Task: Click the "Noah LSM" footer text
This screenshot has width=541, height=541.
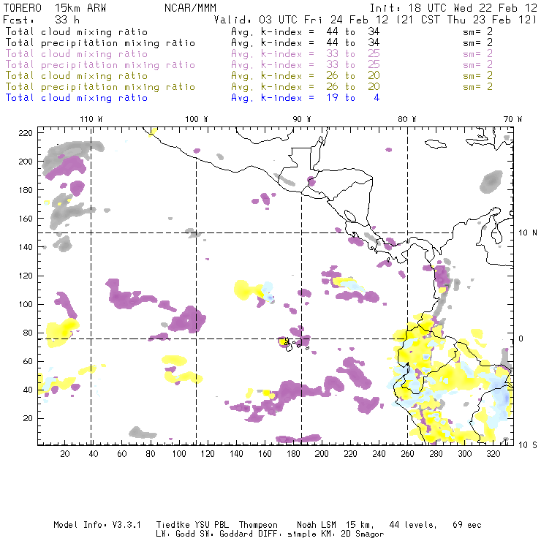Action: click(x=317, y=525)
